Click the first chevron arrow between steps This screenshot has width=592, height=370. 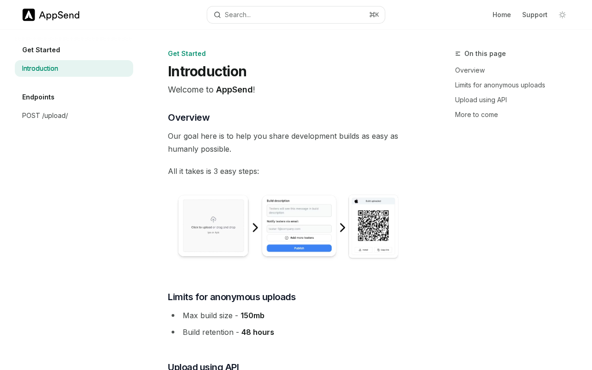(x=255, y=228)
